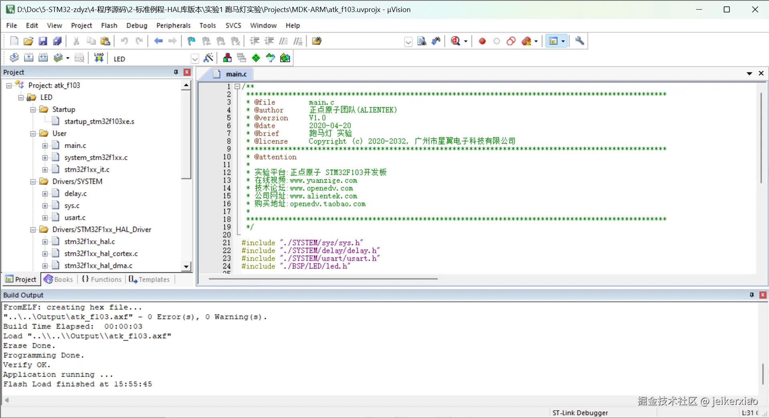The height and width of the screenshot is (418, 769).
Task: Switch to the Books tab
Action: 59,279
